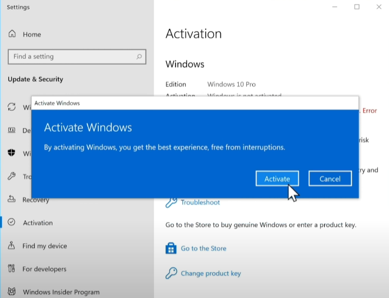The image size is (389, 298).
Task: Click the product key icon
Action: coord(171,273)
